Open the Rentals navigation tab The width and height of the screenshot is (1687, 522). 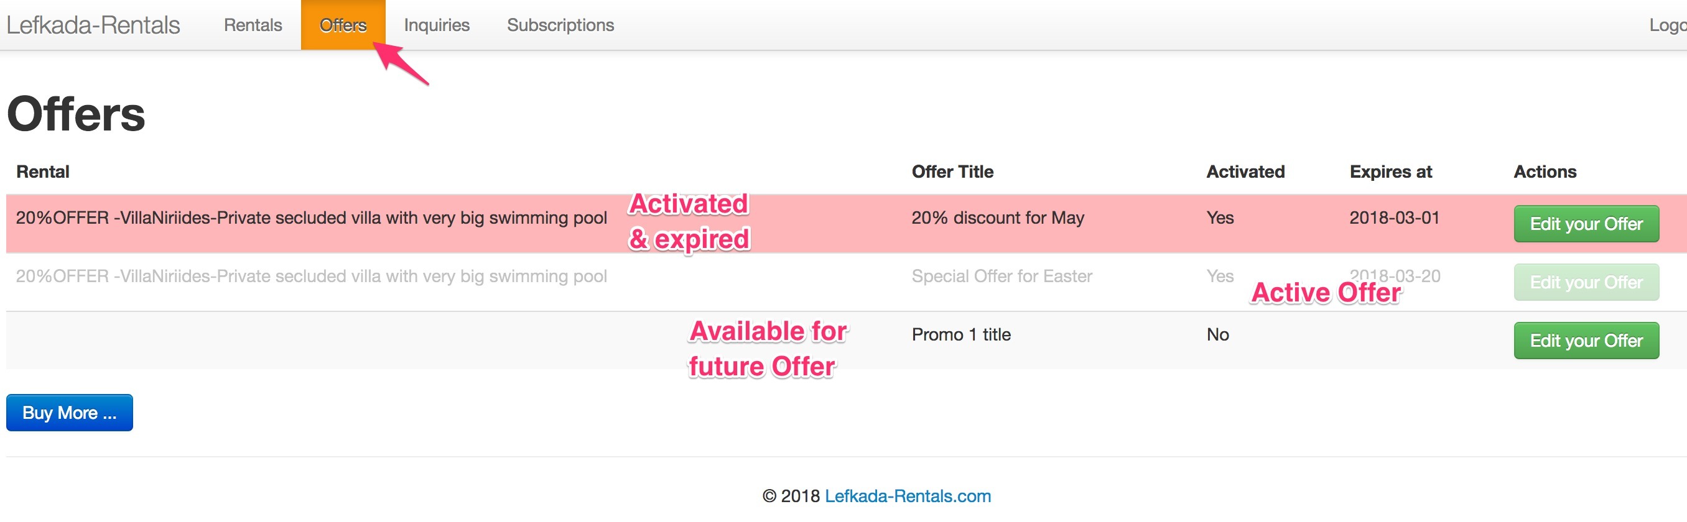(x=253, y=25)
